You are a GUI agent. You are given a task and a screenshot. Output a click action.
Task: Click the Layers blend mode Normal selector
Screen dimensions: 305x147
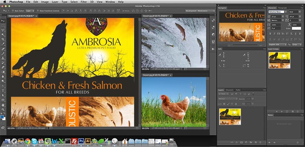coord(228,99)
